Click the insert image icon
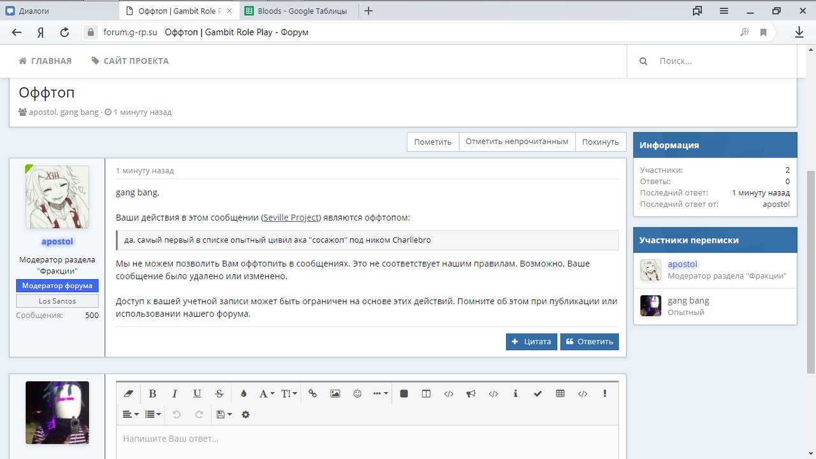816x459 pixels. tap(335, 394)
